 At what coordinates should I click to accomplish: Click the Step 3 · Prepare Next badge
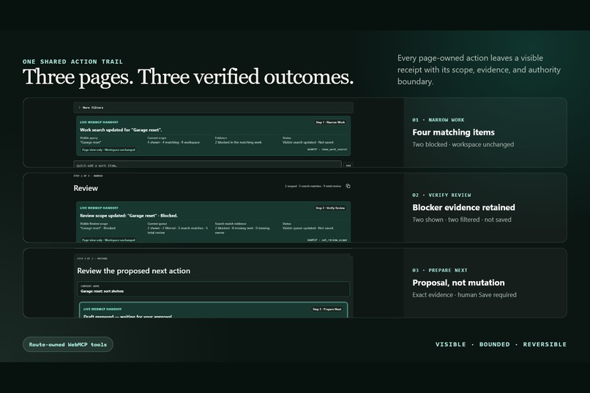(327, 309)
